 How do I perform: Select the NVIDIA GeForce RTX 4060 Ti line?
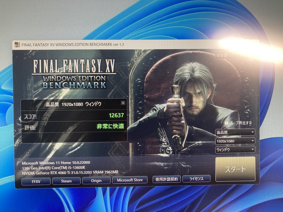click(x=70, y=173)
